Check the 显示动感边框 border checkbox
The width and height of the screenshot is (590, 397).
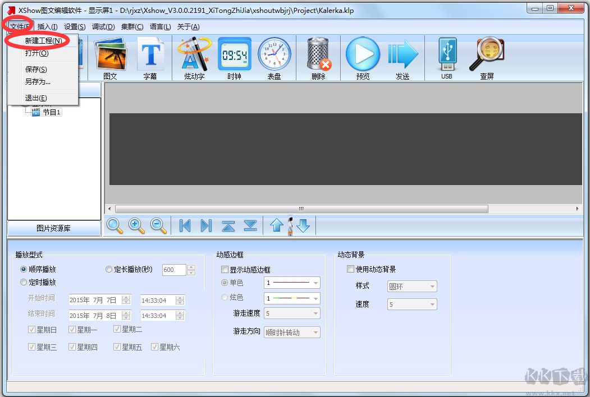(x=226, y=269)
